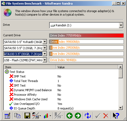Click the Sandra title bar app icon
This screenshot has height=121, width=127.
click(x=4, y=3)
